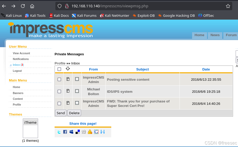This screenshot has width=238, height=147.
Task: Open the shield tracking protection icon
Action: pos(60,6)
